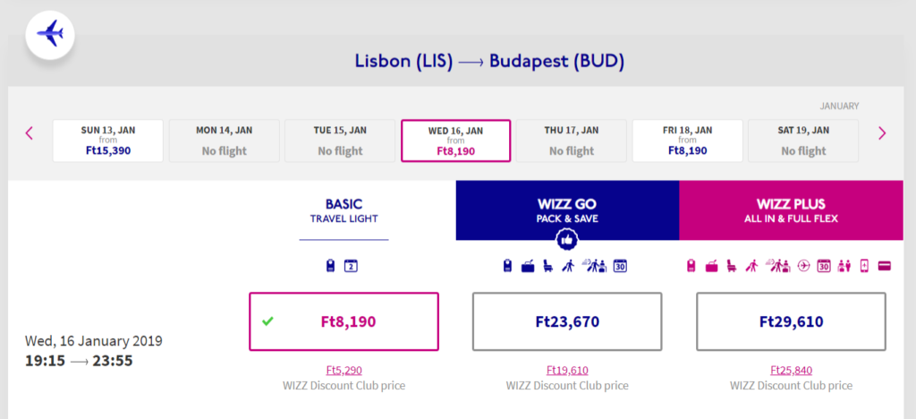916x419 pixels.
Task: Click the backpack icon under BASIC
Action: click(330, 266)
